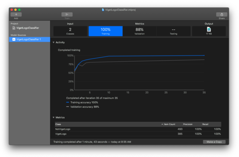Open the Output 17 KB tab

pyautogui.click(x=209, y=31)
